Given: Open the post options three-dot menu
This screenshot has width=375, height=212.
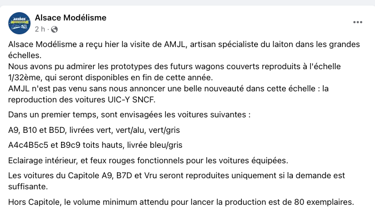Looking at the screenshot, I should coord(358,22).
